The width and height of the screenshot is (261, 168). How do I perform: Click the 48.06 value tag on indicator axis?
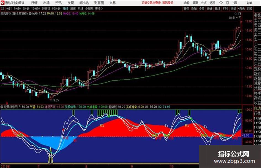246,135
